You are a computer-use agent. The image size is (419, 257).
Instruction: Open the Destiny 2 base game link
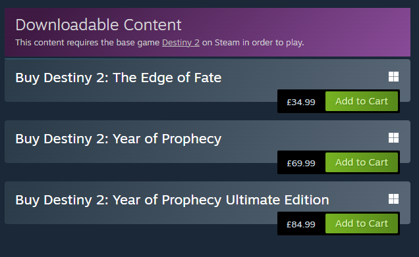(x=181, y=43)
